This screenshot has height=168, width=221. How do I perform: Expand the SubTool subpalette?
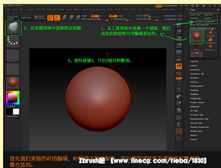194,61
